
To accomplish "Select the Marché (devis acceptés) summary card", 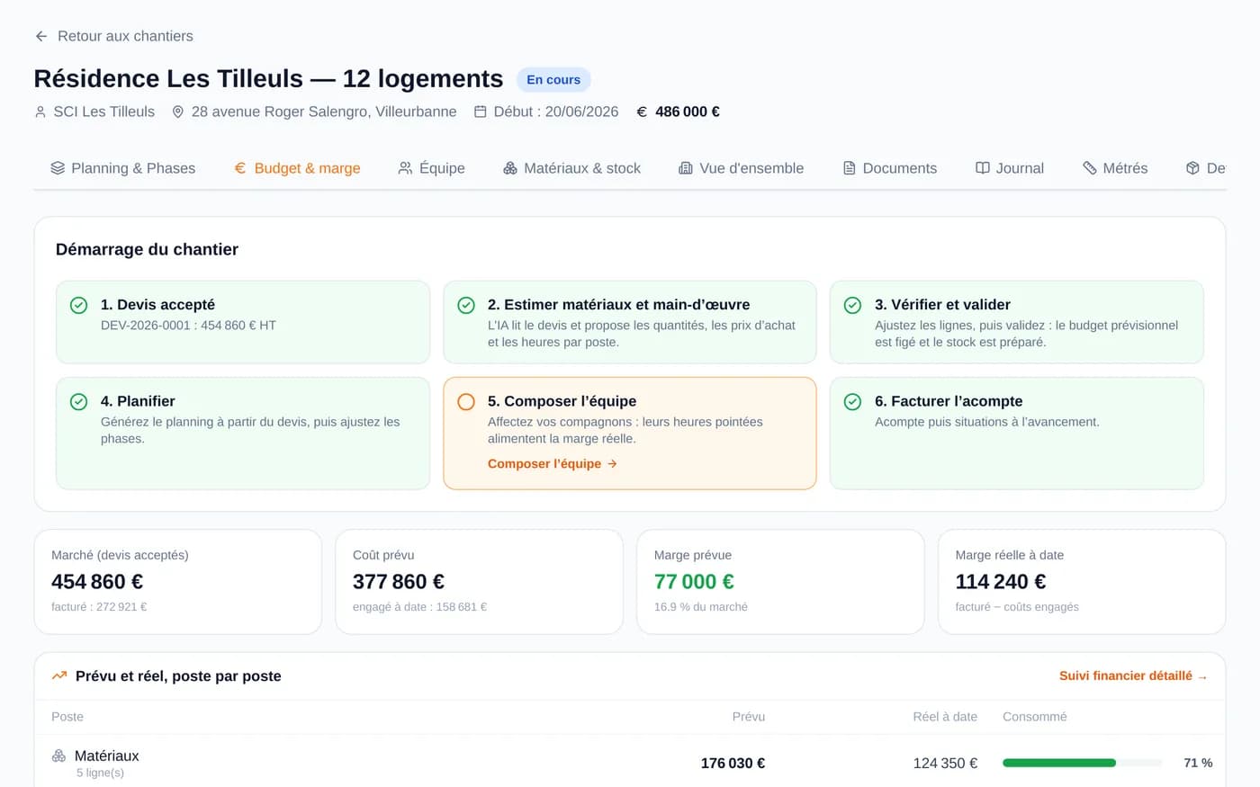I will 178,582.
